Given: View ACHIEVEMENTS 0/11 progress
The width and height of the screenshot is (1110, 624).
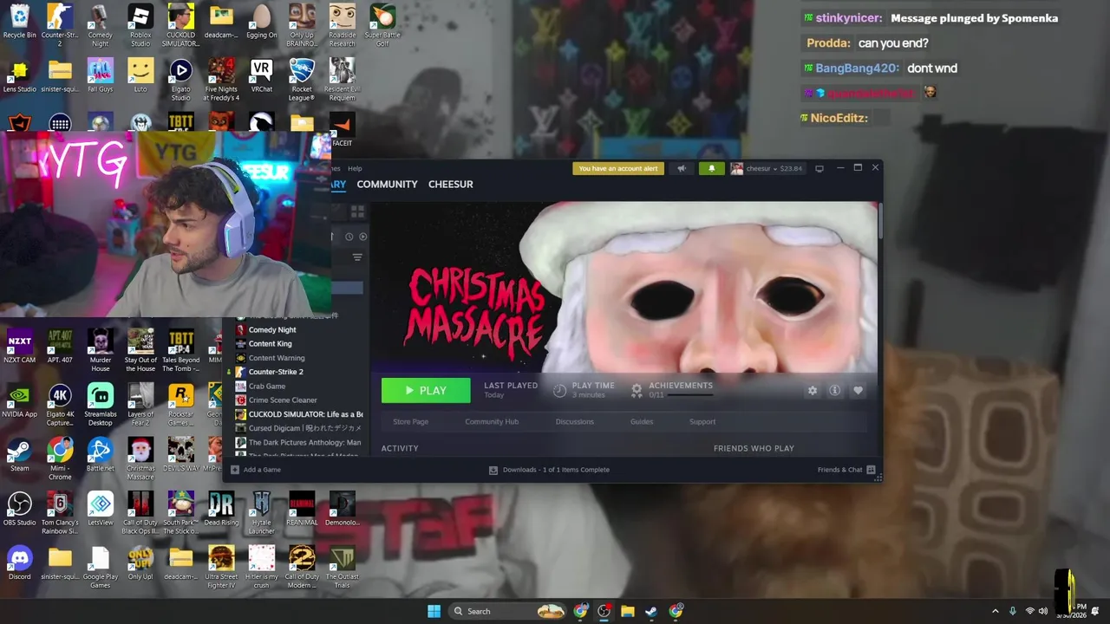Looking at the screenshot, I should (x=672, y=390).
